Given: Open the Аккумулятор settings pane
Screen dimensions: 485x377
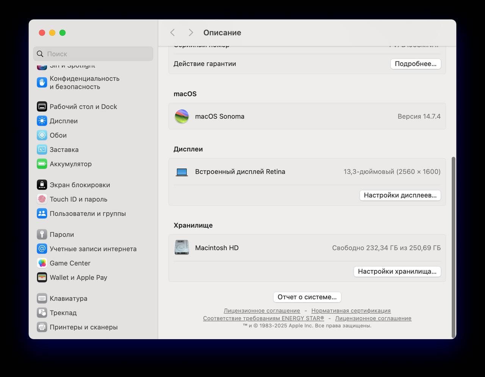Looking at the screenshot, I should [93, 164].
